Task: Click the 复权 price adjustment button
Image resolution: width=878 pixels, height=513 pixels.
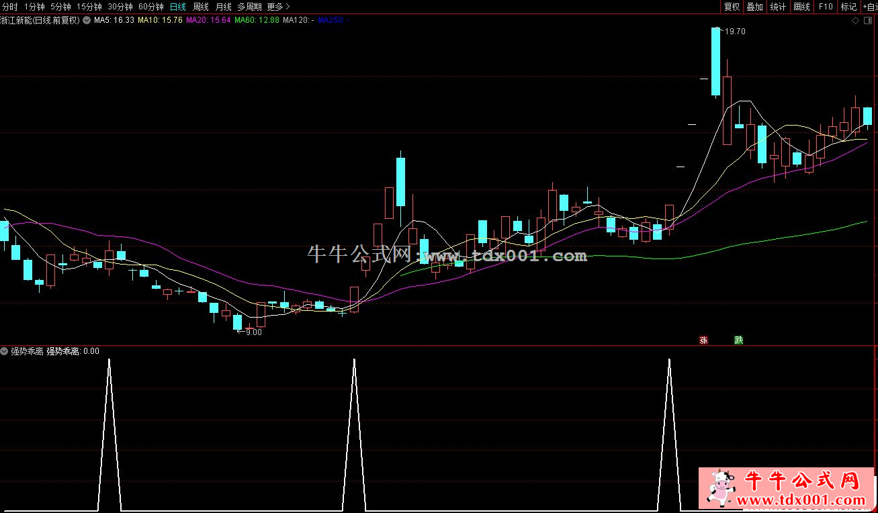Action: pos(732,7)
